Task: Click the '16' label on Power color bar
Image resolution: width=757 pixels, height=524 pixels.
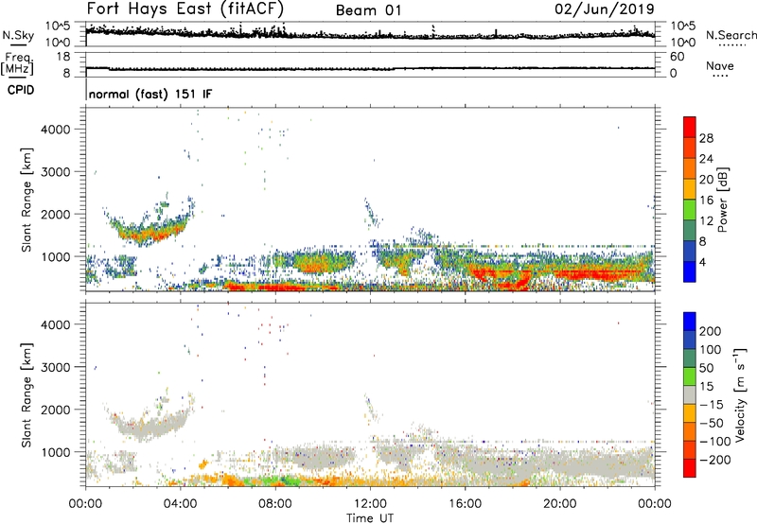Action: pos(706,201)
